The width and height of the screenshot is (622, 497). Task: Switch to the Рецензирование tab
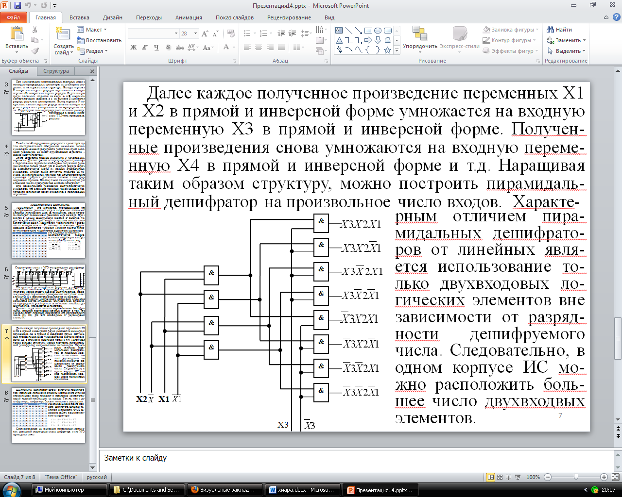click(x=289, y=17)
